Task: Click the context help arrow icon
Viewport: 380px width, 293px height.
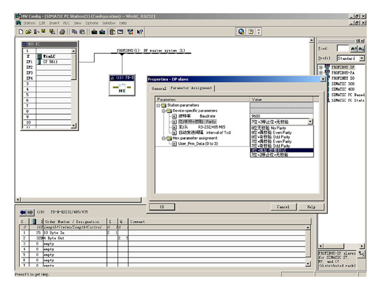Action: (139, 32)
